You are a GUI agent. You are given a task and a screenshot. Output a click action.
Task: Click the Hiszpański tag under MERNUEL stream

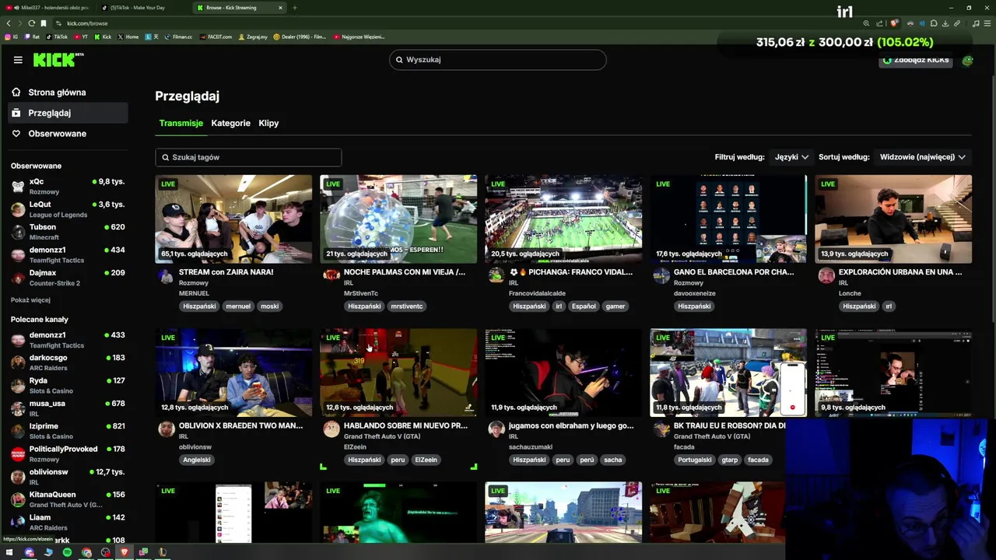click(199, 306)
